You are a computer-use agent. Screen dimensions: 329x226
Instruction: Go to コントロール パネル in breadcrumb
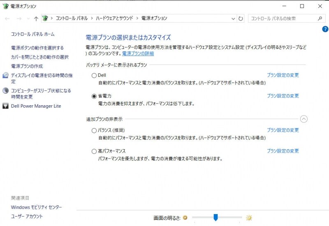[x=72, y=18]
